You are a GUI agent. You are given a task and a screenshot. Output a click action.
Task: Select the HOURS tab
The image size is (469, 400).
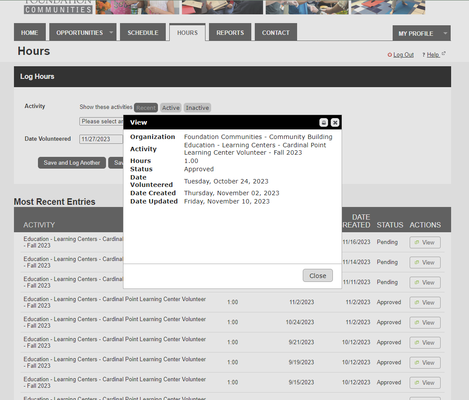187,33
